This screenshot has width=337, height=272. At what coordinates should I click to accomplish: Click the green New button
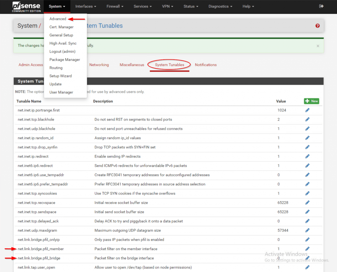(x=311, y=101)
